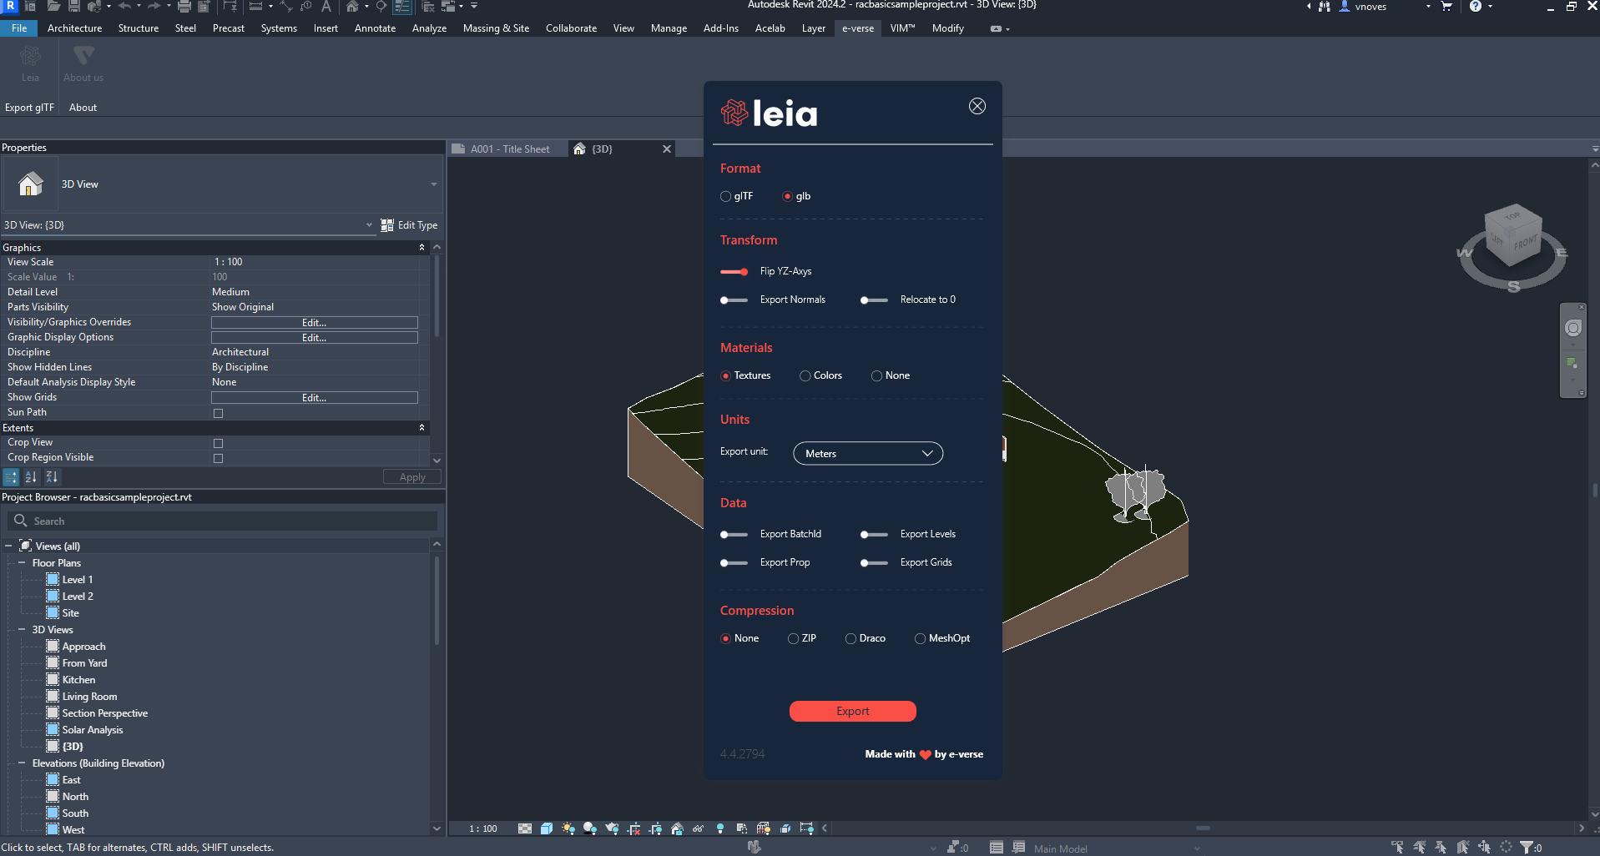Click the selection filter funnel icon
Screen dimensions: 1600x856
(1527, 848)
